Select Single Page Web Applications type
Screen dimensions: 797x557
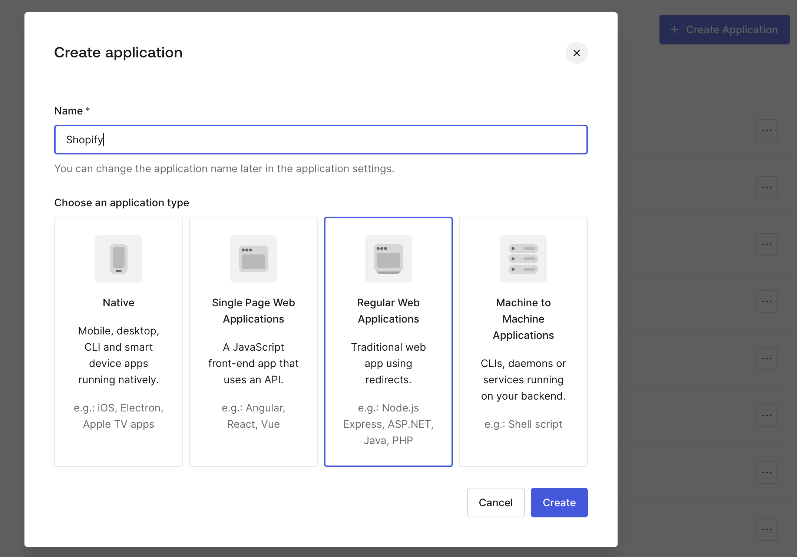click(x=254, y=341)
